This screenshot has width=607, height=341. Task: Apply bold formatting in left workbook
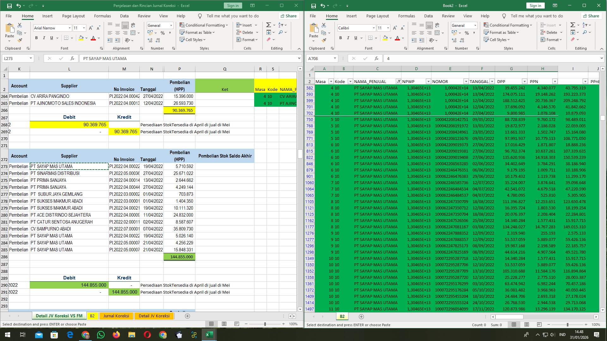(x=36, y=38)
